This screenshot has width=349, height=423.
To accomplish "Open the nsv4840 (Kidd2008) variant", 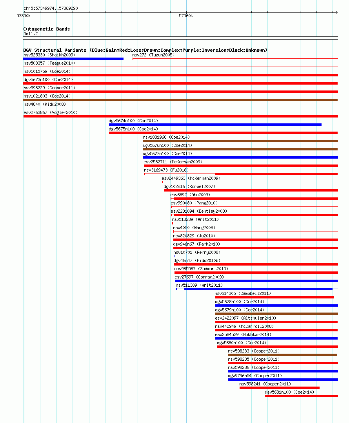I will tap(45, 105).
